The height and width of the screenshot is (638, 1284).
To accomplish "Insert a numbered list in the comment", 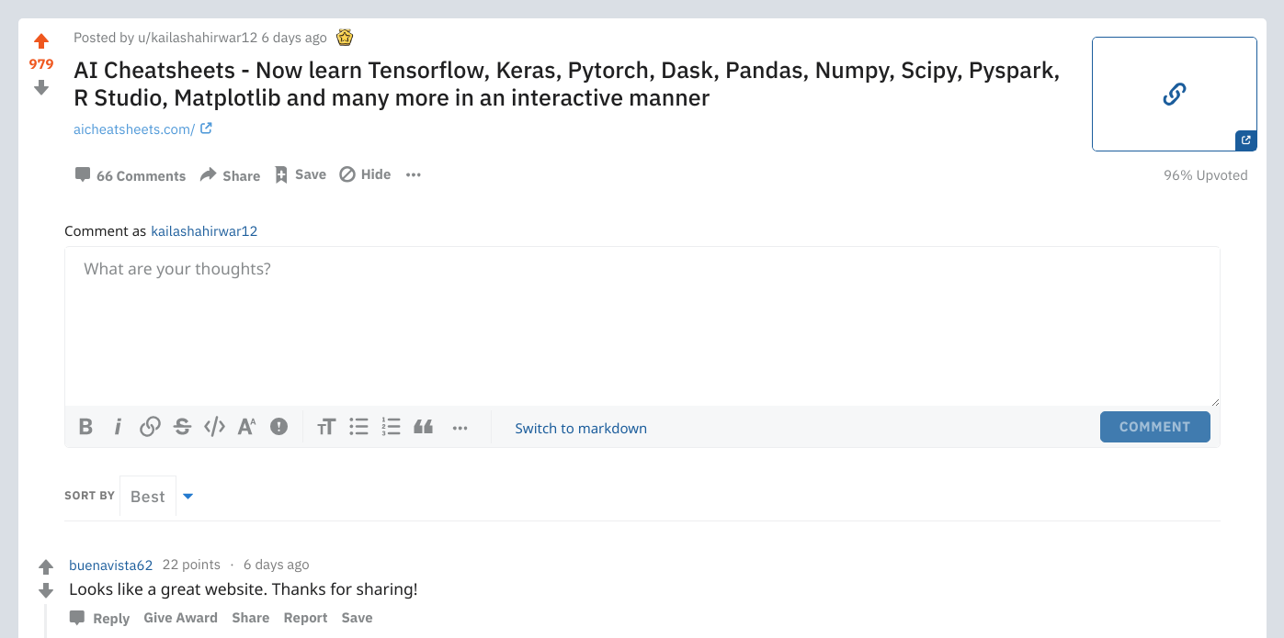I will [391, 426].
